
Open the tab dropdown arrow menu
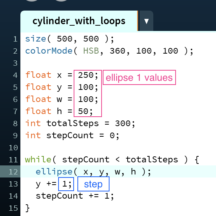[x=146, y=21]
